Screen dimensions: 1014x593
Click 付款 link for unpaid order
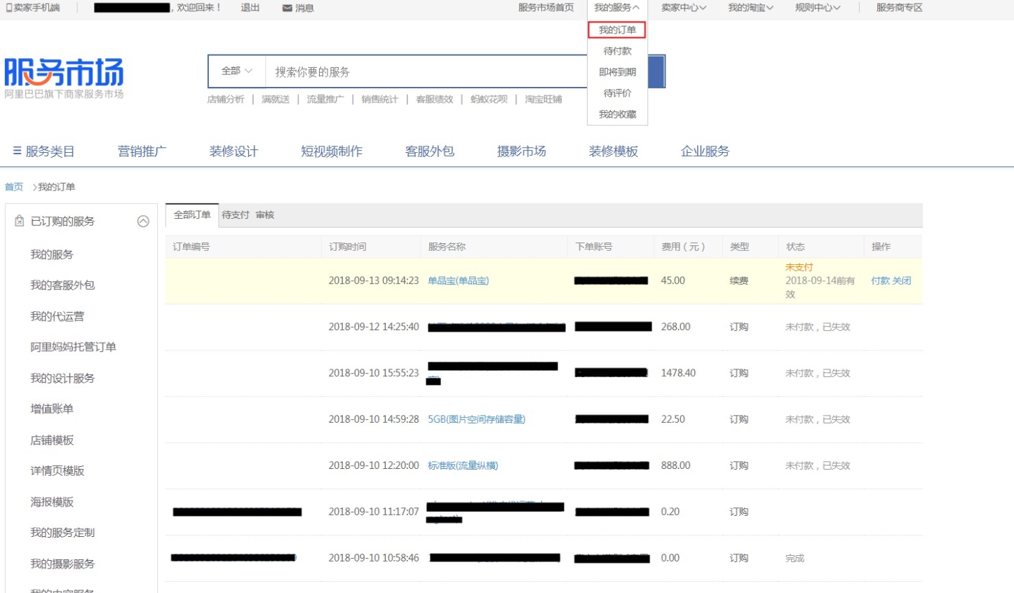point(880,280)
